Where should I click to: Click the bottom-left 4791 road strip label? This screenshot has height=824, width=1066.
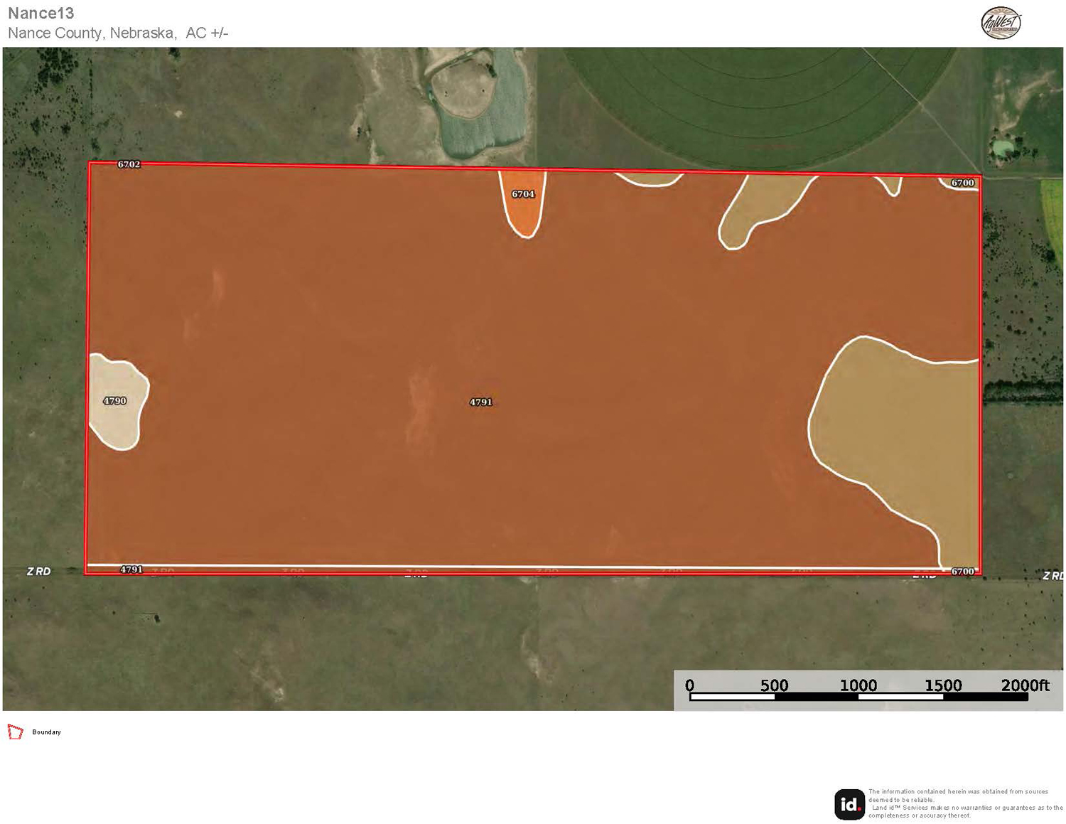[131, 569]
